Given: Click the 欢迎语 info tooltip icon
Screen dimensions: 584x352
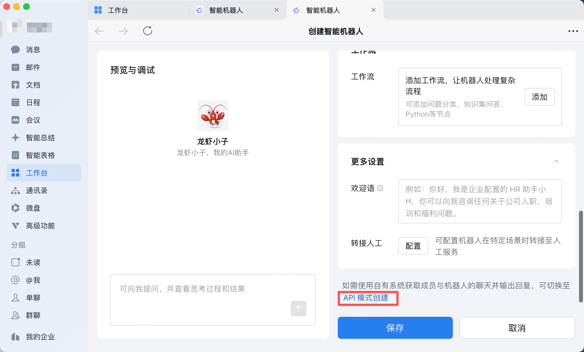Looking at the screenshot, I should point(380,188).
